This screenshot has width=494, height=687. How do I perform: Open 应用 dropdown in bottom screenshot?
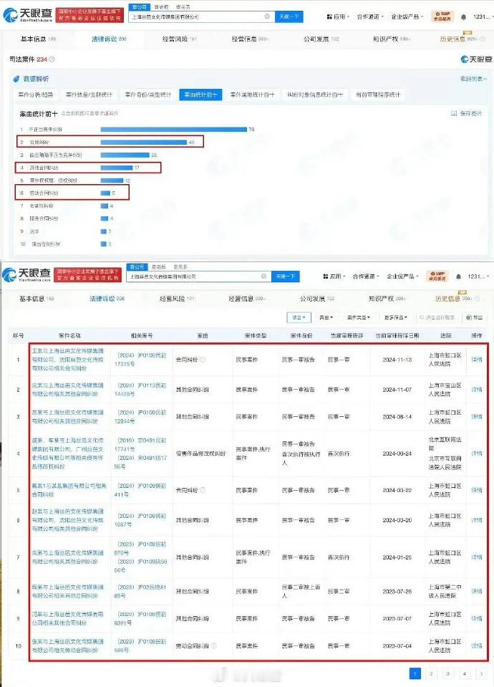[x=334, y=277]
